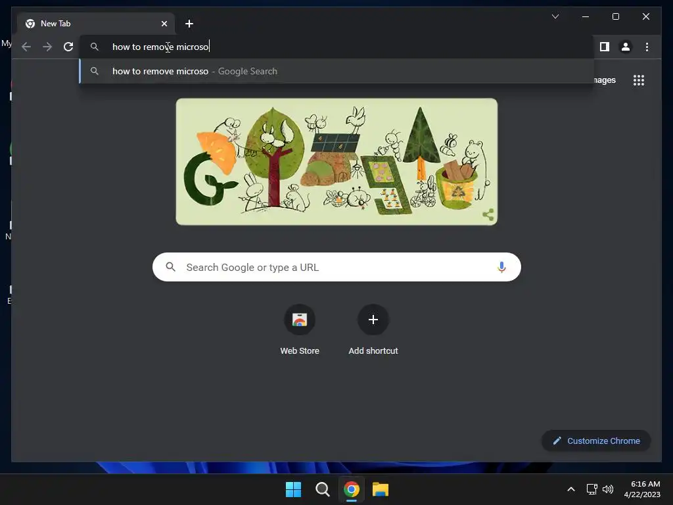This screenshot has height=505, width=673.
Task: Close the New Tab tab
Action: [x=164, y=24]
